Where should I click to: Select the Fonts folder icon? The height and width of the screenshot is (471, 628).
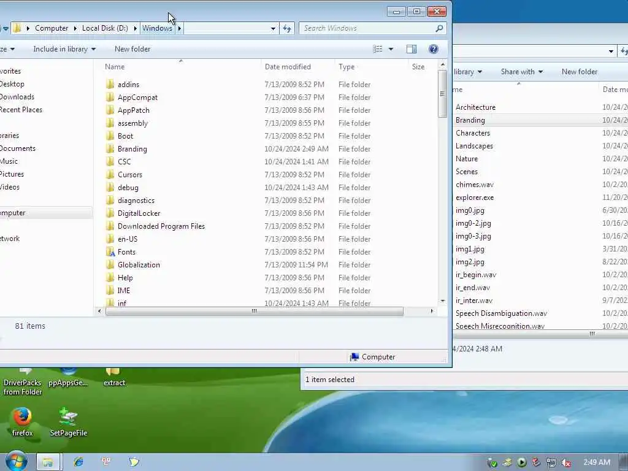pyautogui.click(x=110, y=252)
